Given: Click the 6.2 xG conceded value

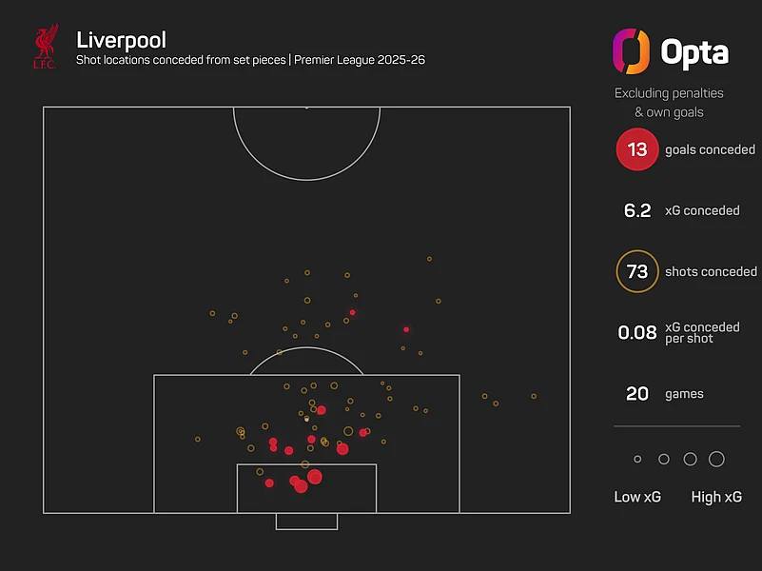Looking at the screenshot, I should tap(636, 210).
